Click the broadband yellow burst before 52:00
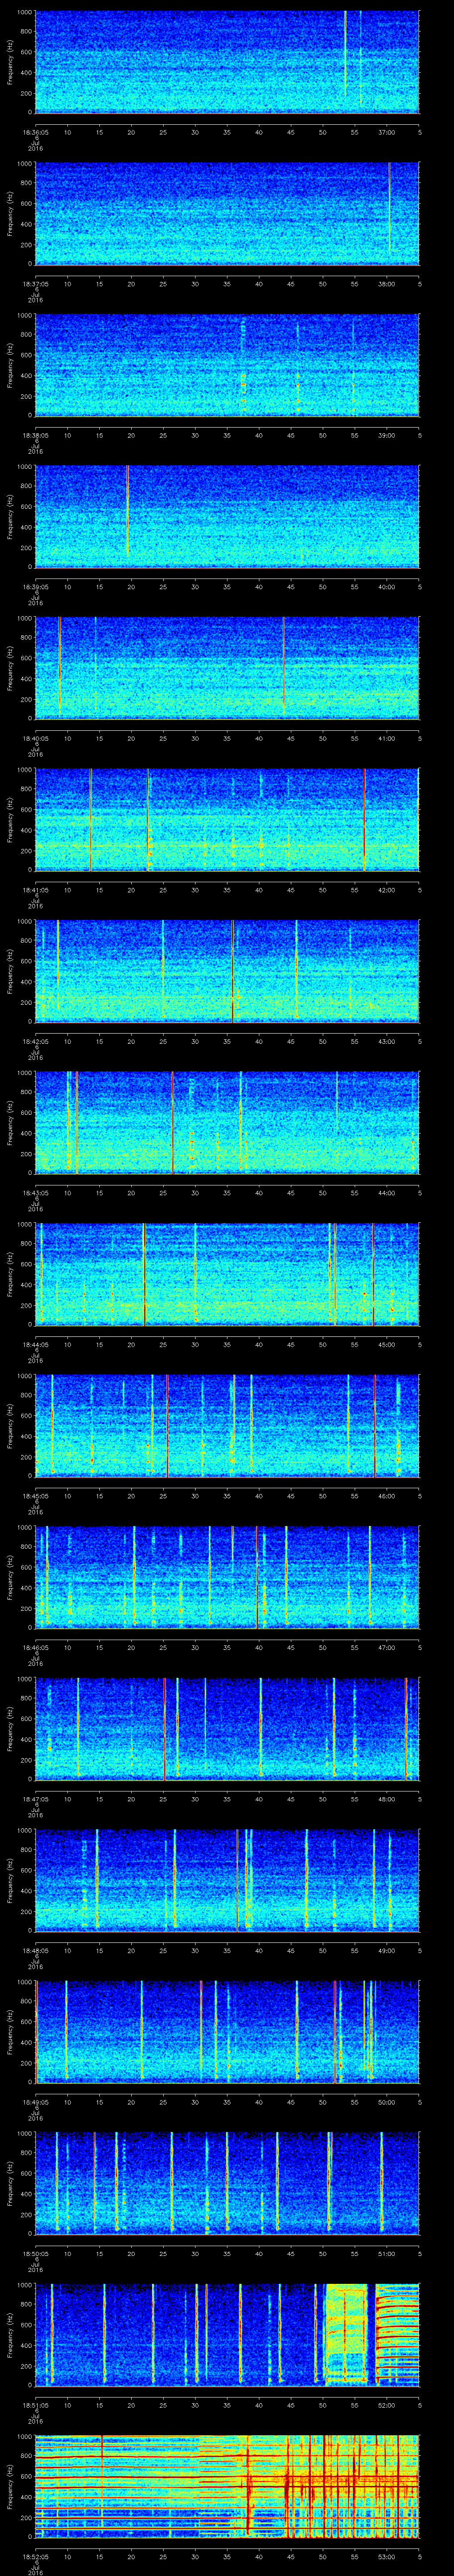 pos(347,2335)
